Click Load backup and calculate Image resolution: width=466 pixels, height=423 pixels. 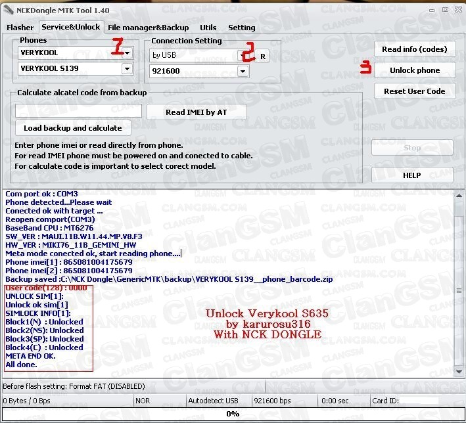[73, 128]
